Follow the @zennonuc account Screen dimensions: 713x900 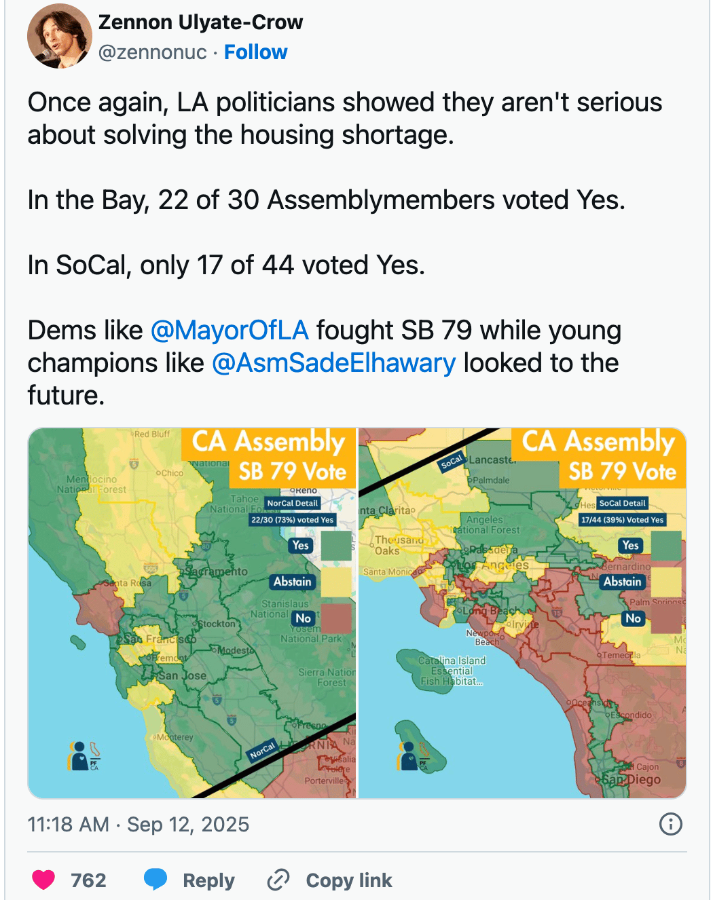coord(256,52)
